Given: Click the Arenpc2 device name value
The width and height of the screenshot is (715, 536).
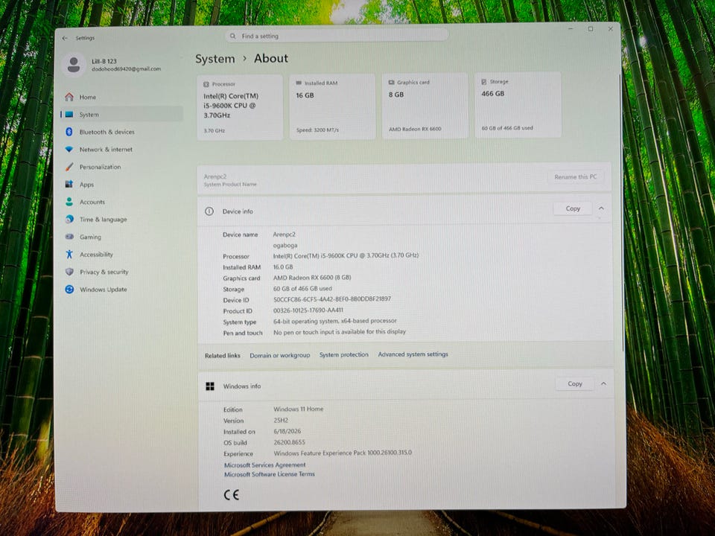Looking at the screenshot, I should pos(284,234).
